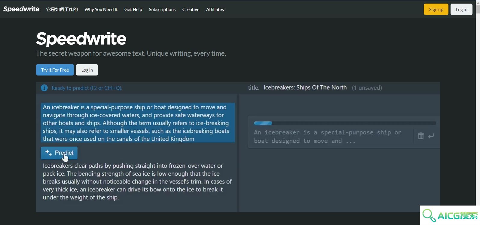Image resolution: width=480 pixels, height=225 pixels.
Task: Click the Predict button
Action: point(59,153)
